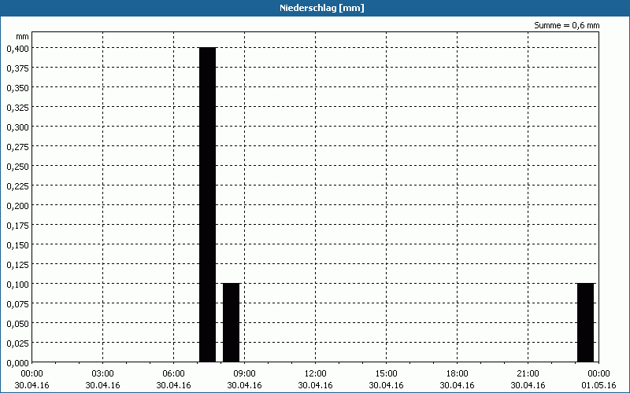Select y-axis value 0,150

pyautogui.click(x=17, y=245)
